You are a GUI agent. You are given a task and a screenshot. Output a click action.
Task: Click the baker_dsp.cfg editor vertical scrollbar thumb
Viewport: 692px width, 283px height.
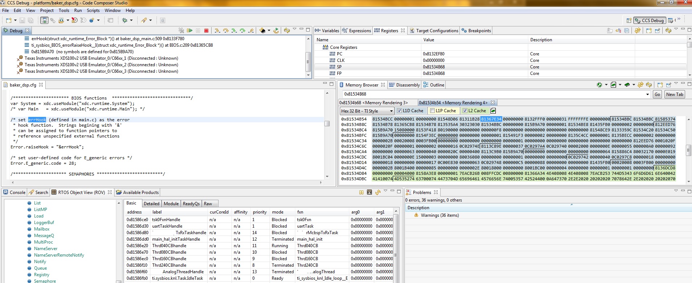(327, 123)
